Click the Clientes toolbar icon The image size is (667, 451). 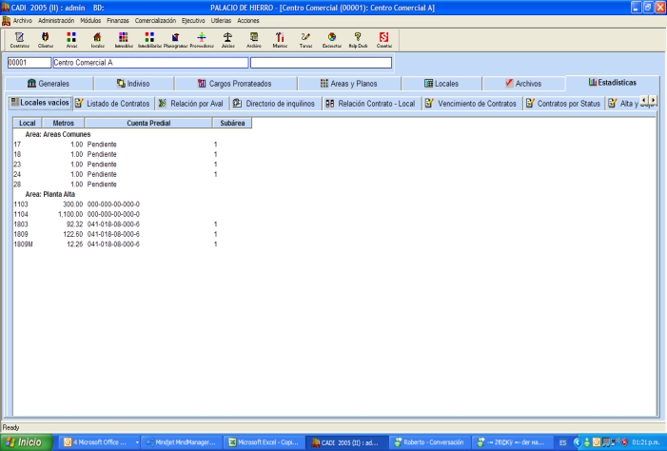[x=46, y=38]
